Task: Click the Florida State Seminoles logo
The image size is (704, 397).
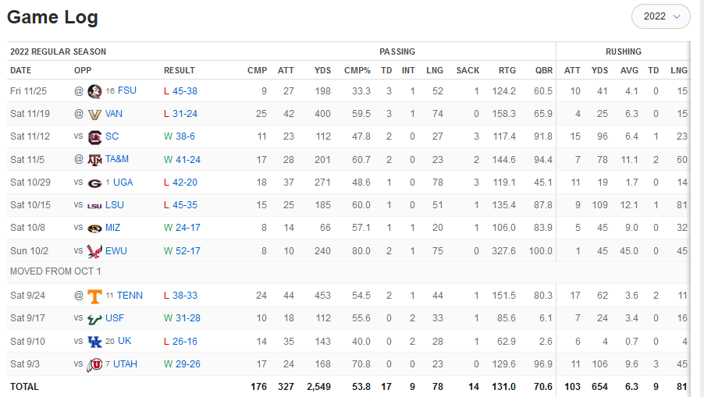Action: pos(95,91)
